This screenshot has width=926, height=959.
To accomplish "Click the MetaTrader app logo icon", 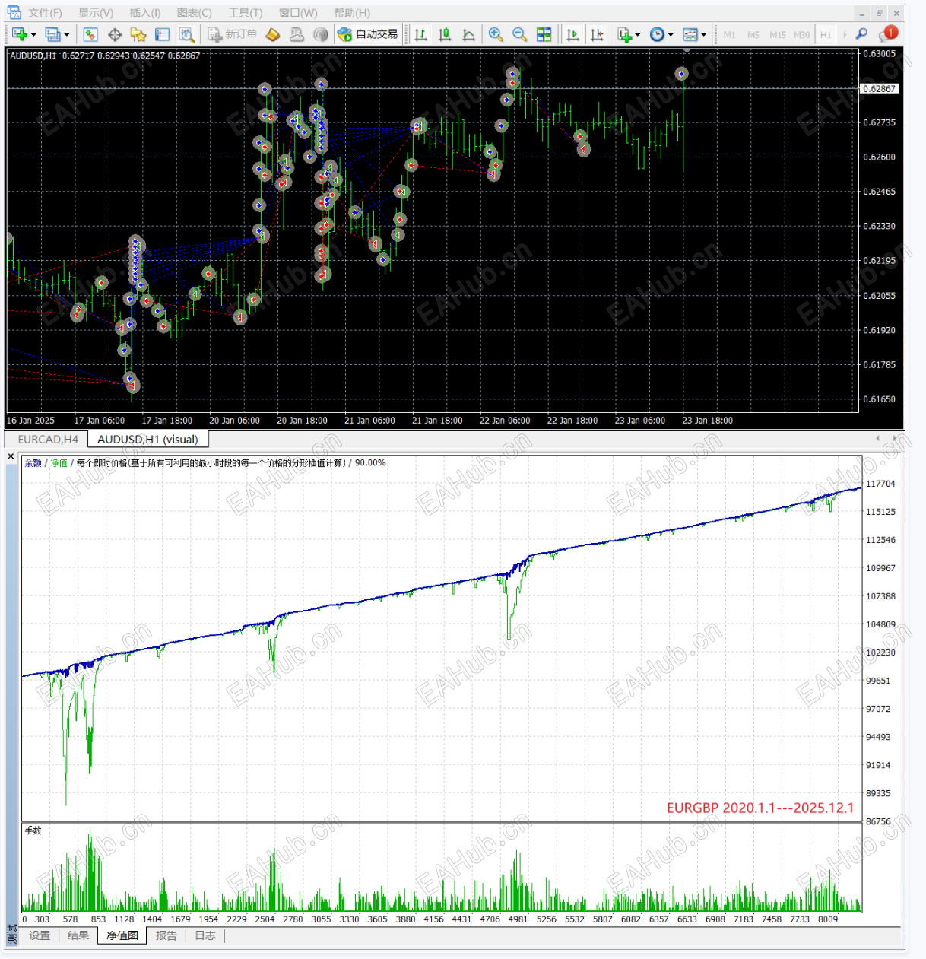I will coord(14,13).
